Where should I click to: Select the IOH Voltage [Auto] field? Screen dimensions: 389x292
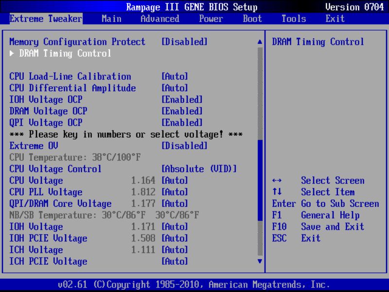[175, 227]
